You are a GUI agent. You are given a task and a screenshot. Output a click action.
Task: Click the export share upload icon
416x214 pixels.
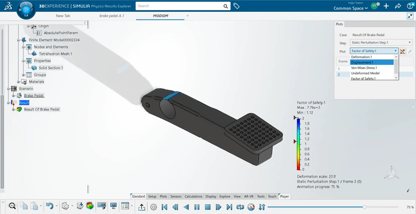[142, 207]
